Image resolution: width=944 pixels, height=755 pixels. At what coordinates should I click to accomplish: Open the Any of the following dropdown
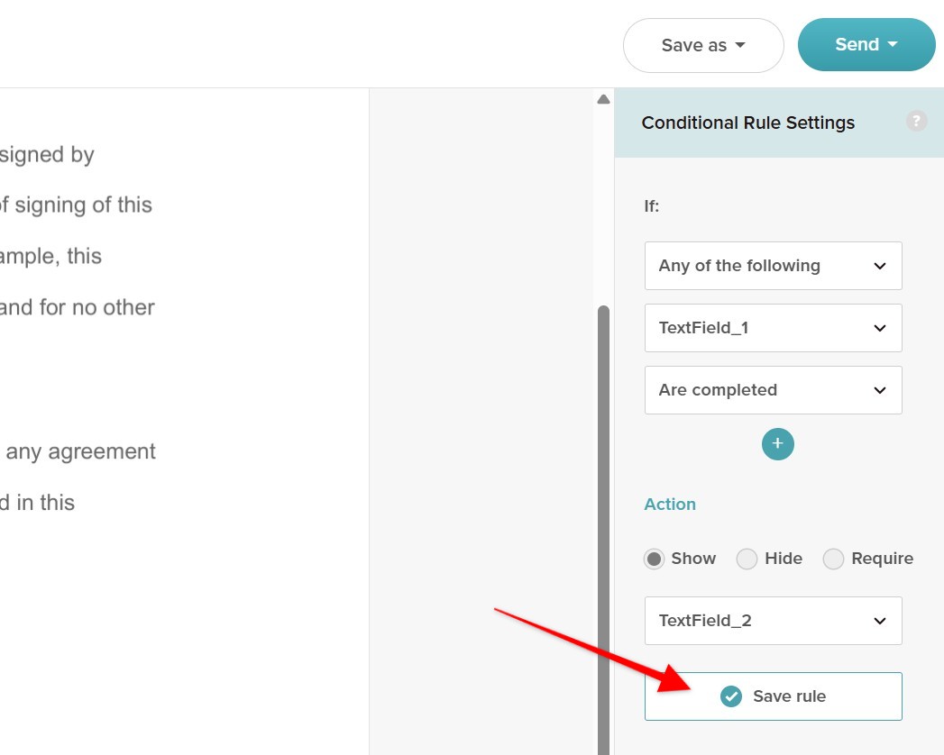773,266
